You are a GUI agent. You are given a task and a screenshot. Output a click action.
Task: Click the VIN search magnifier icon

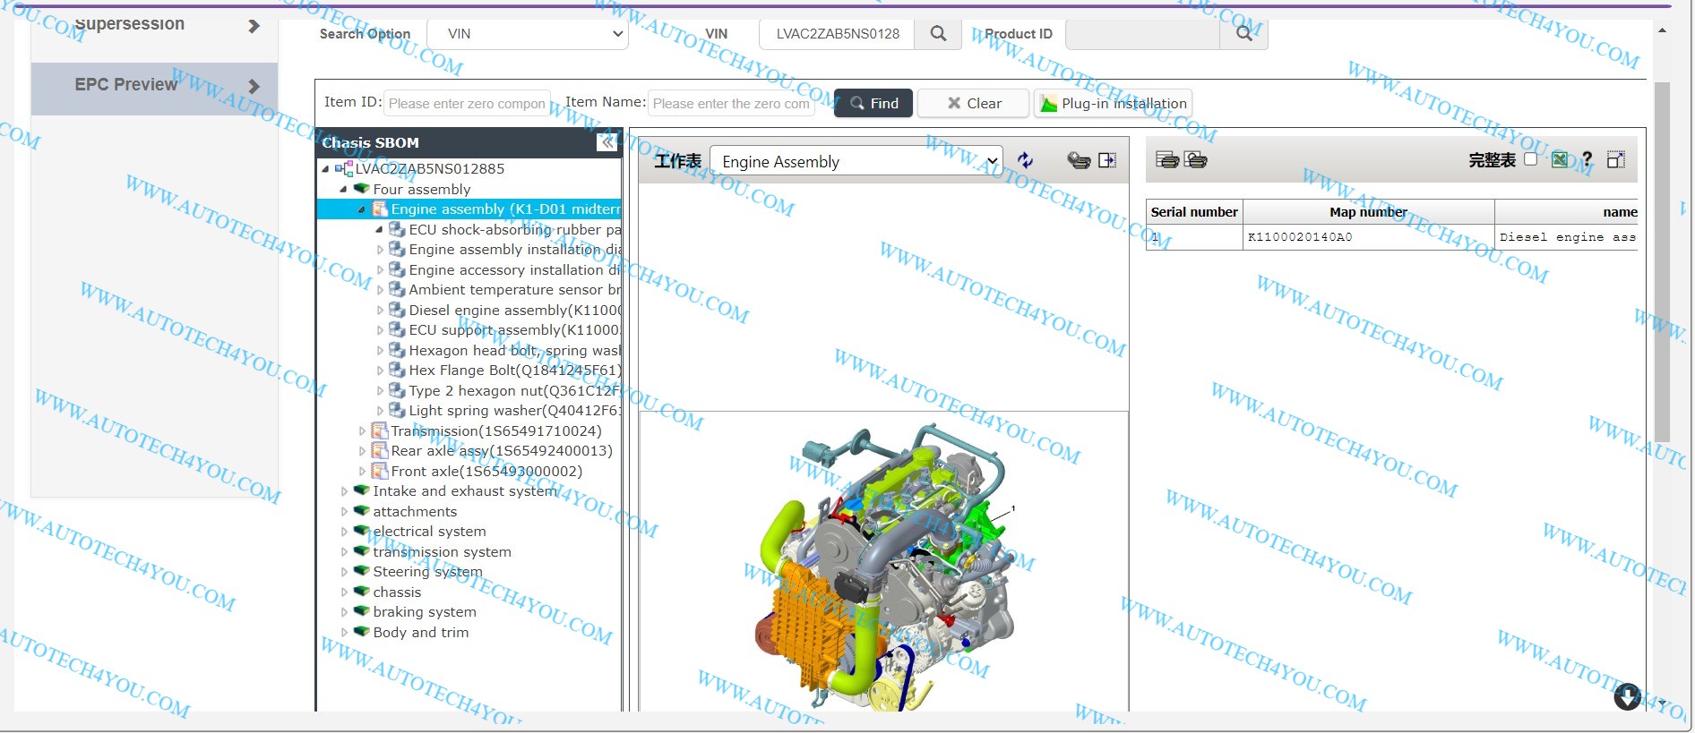coord(938,34)
